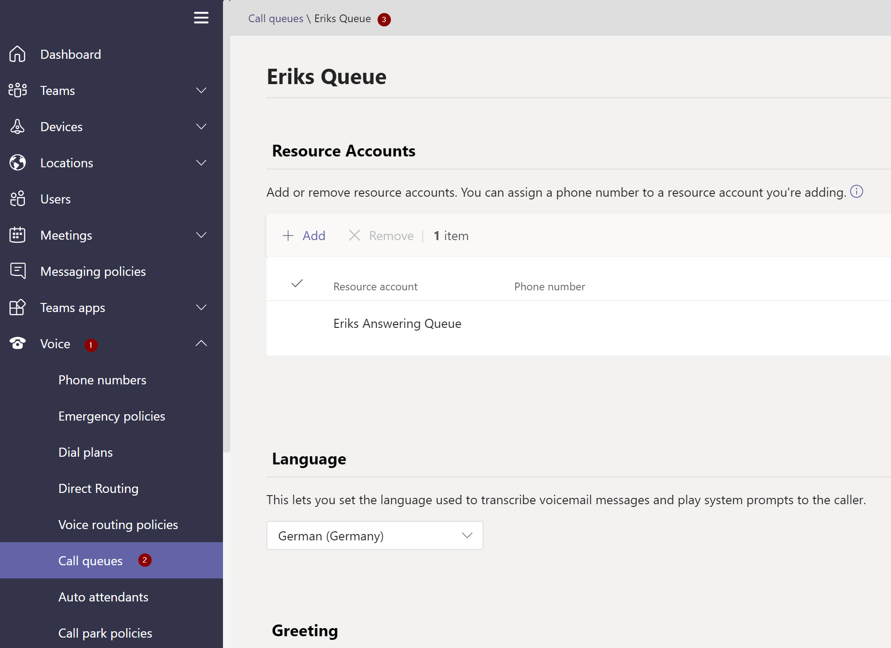Open Direct Routing menu item
This screenshot has height=648, width=891.
click(x=98, y=488)
